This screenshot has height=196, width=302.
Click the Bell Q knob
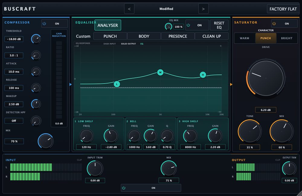[x=167, y=136]
